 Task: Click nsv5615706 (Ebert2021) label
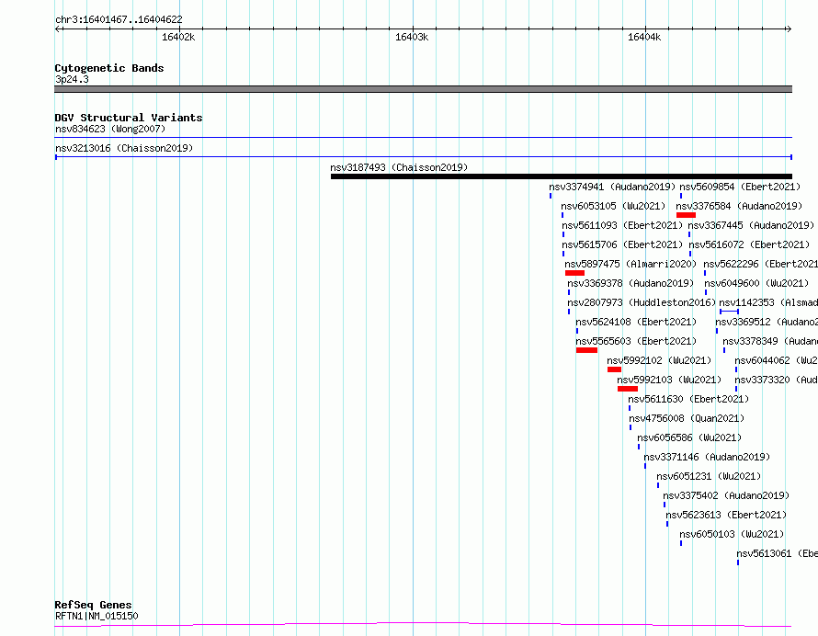[x=622, y=244]
